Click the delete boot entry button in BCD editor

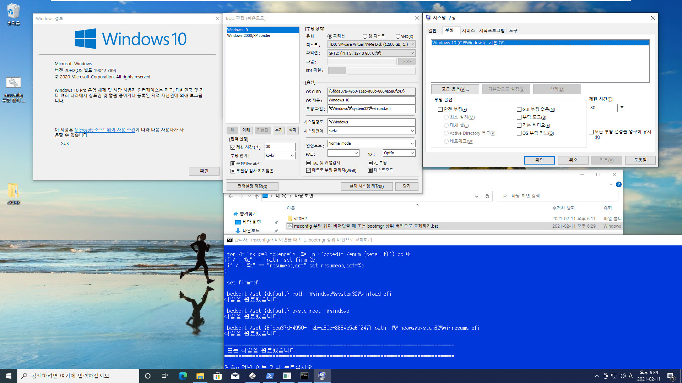tap(292, 130)
